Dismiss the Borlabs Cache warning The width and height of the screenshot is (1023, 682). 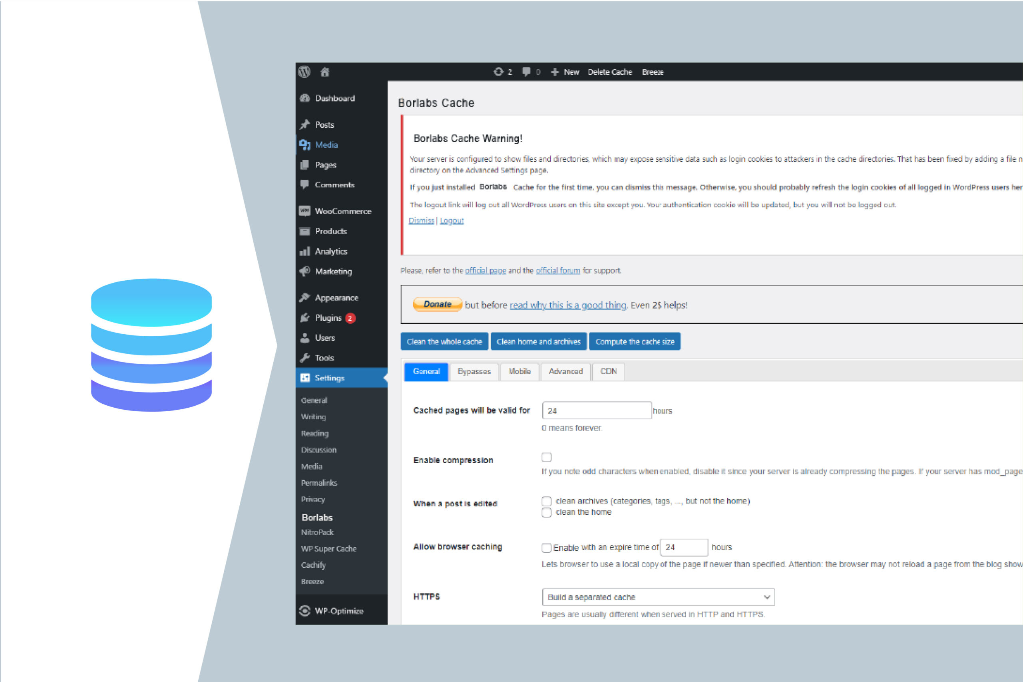422,220
